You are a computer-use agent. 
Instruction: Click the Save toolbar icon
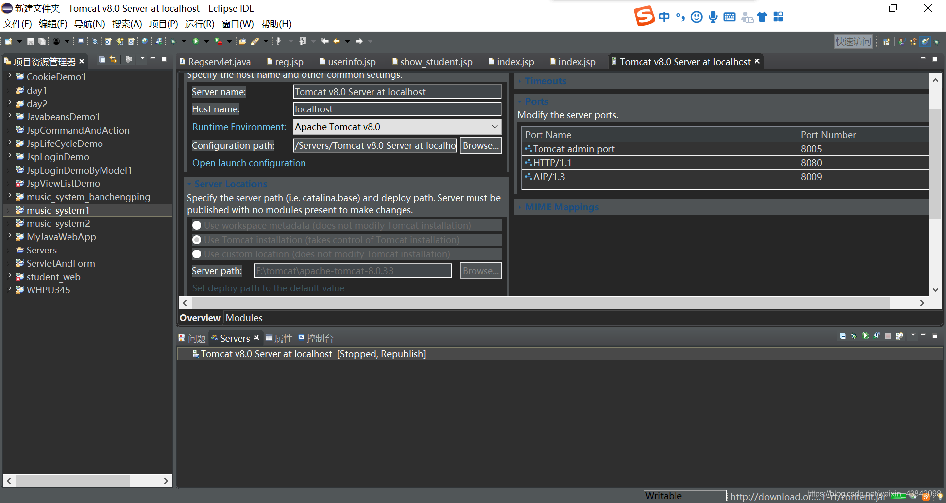[x=31, y=42]
